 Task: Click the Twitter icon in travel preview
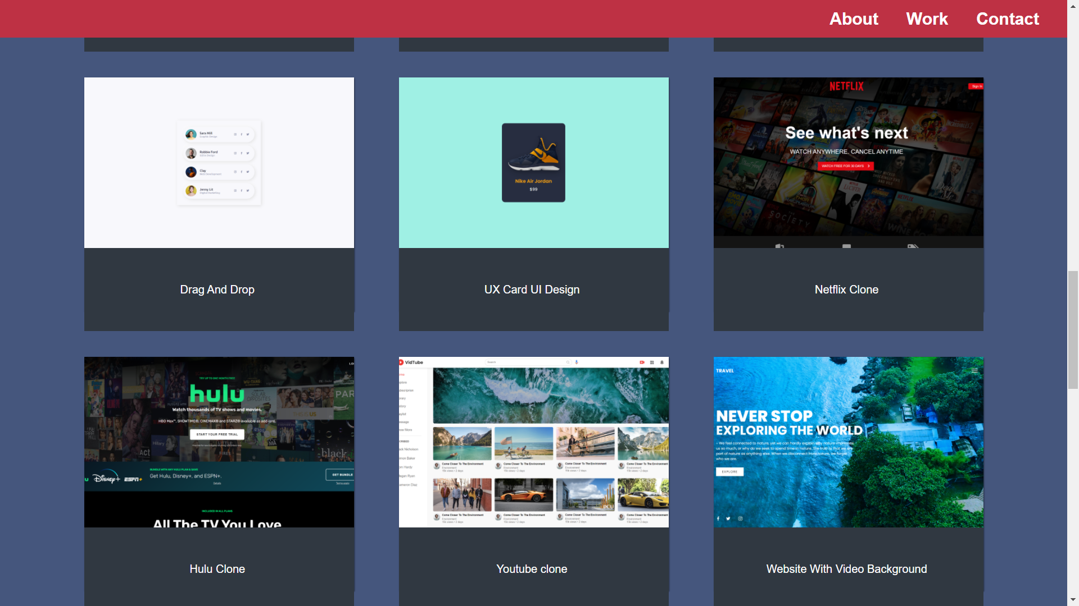728,518
